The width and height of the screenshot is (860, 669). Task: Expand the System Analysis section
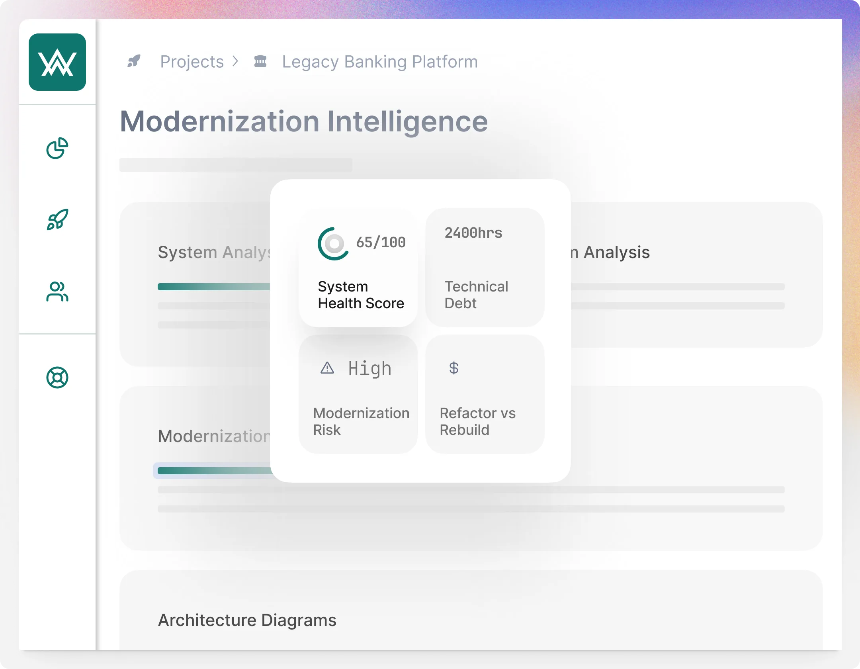[x=215, y=252]
